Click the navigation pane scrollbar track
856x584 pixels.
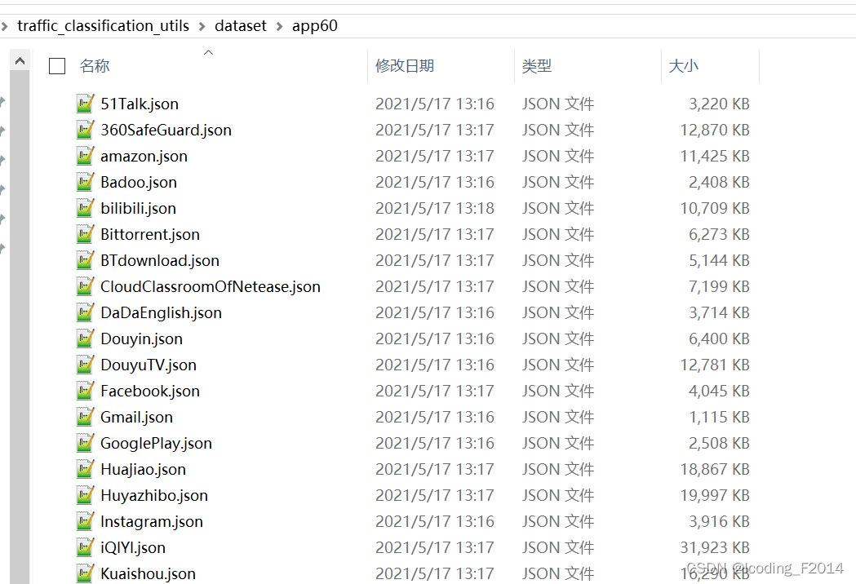(x=20, y=327)
